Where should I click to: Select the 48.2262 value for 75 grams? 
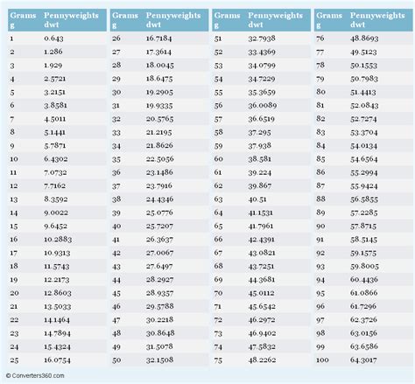pyautogui.click(x=262, y=360)
